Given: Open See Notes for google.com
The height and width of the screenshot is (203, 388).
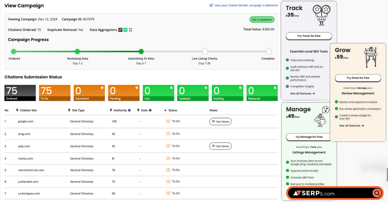Looking at the screenshot, I should click(221, 122).
